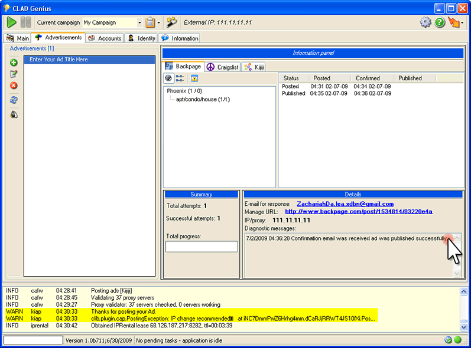
Task: Click the clipboard campaign icon
Action: (x=150, y=22)
